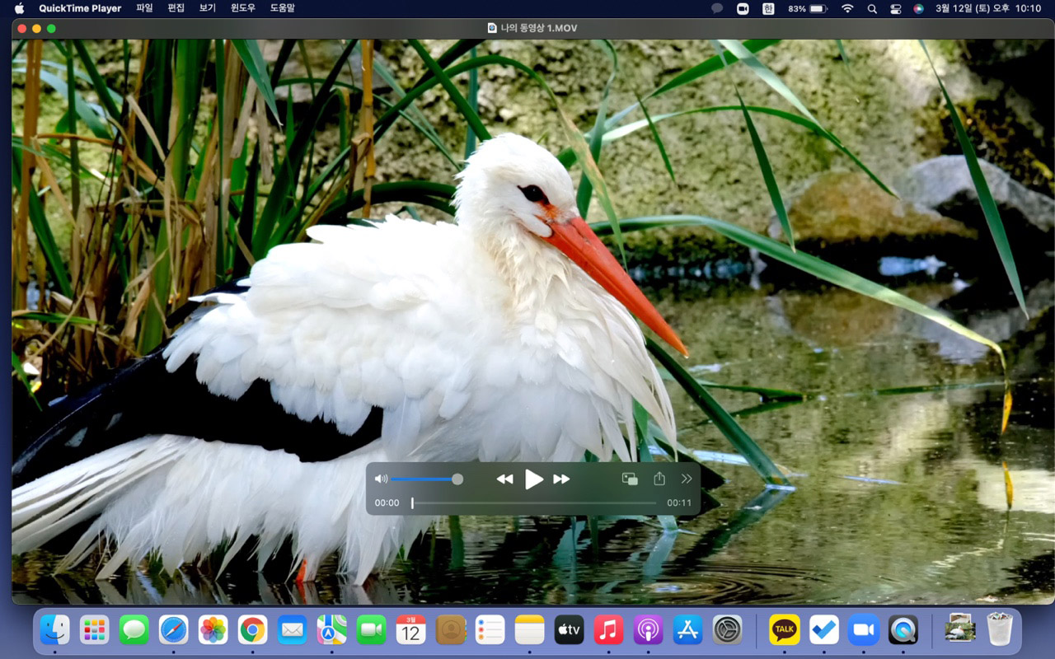Screen dimensions: 1055x659
Task: Click the date and time 3월 12일 in the menu bar
Action: point(988,8)
